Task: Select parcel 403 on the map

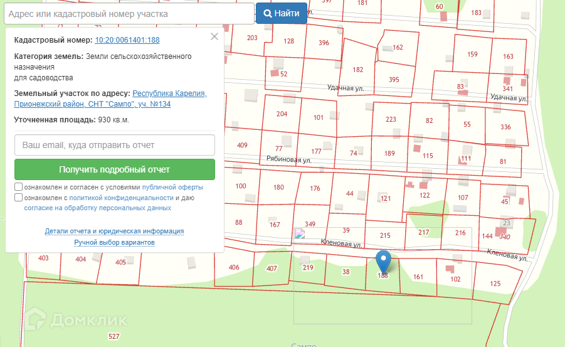Action: [x=43, y=258]
